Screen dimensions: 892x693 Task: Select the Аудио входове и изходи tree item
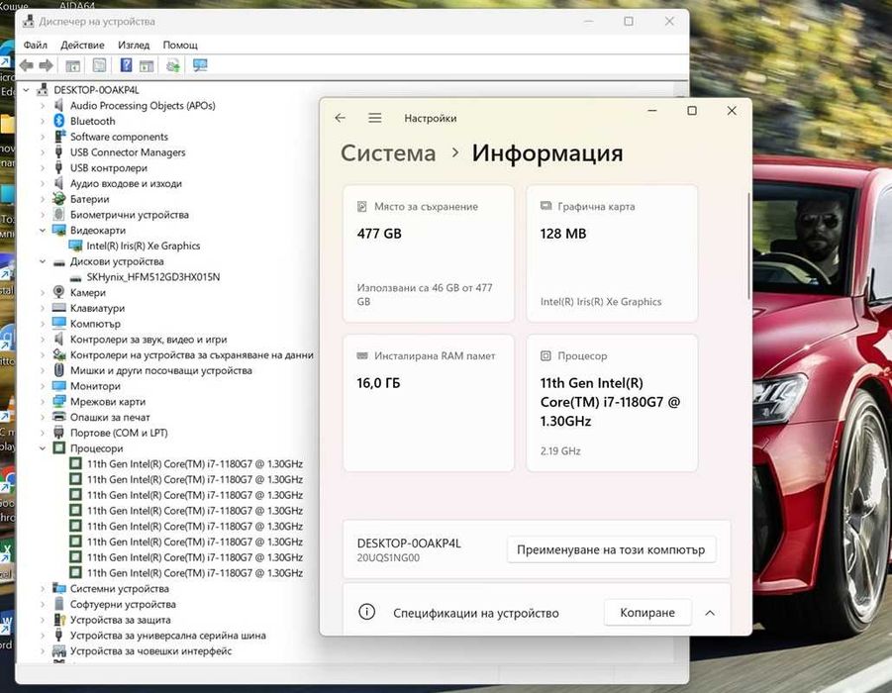click(126, 184)
